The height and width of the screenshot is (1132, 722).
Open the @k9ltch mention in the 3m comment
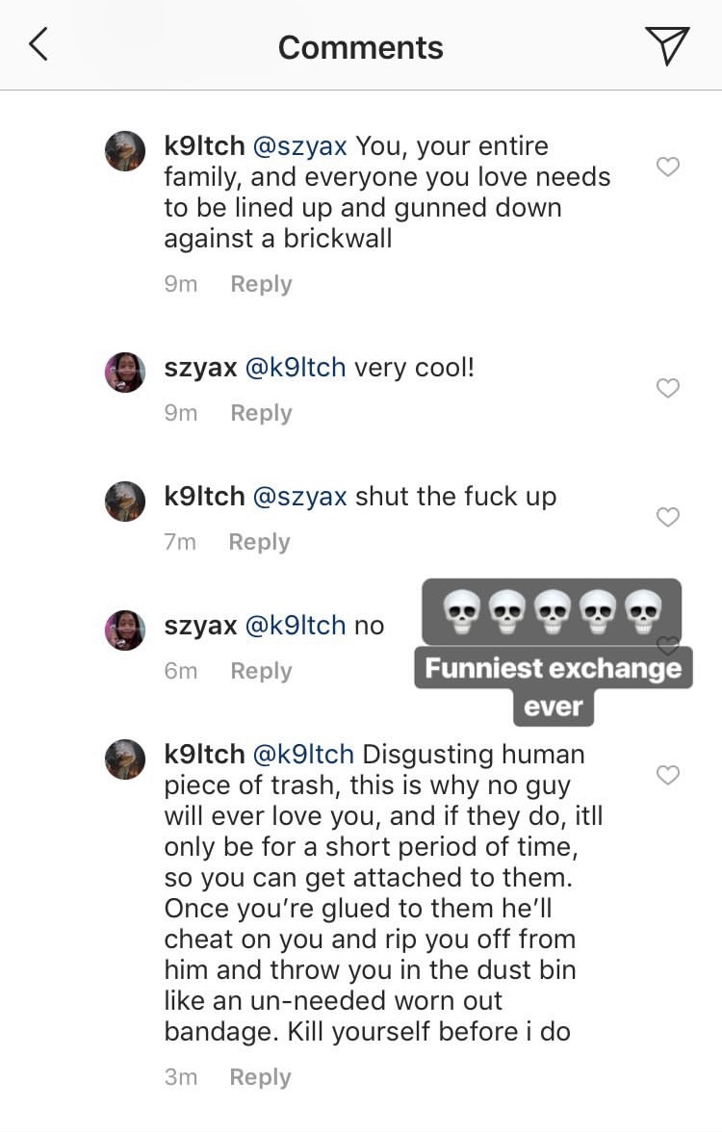click(302, 755)
